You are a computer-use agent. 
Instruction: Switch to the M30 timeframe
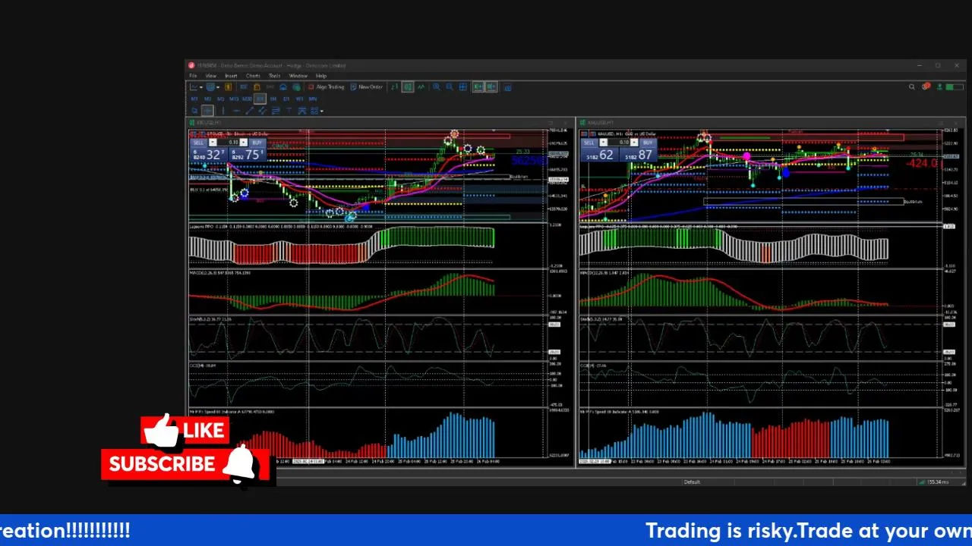[x=247, y=99]
